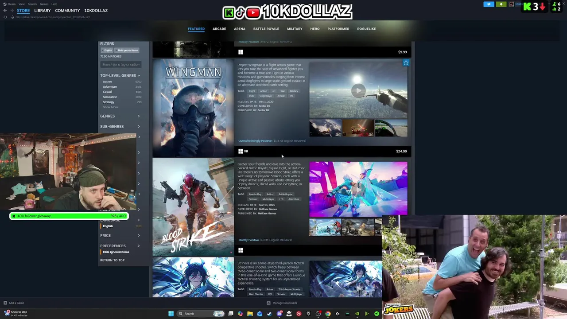
Task: Expand the Genres filter section
Action: pyautogui.click(x=139, y=116)
